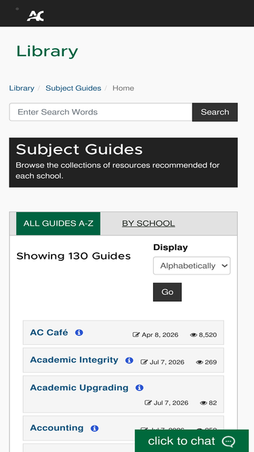254x452 pixels.
Task: Open the Accounting guide
Action: point(57,428)
